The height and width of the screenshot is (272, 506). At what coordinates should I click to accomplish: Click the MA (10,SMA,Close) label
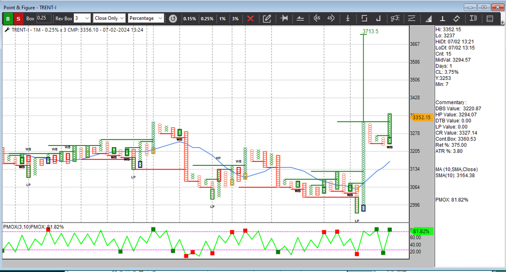pos(457,170)
